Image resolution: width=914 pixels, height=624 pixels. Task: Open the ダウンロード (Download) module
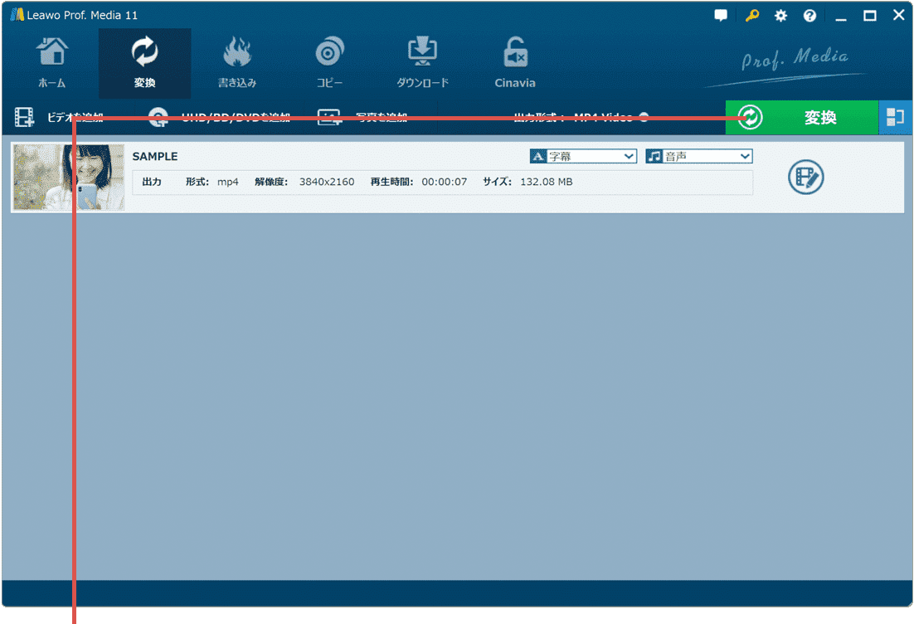click(x=422, y=62)
